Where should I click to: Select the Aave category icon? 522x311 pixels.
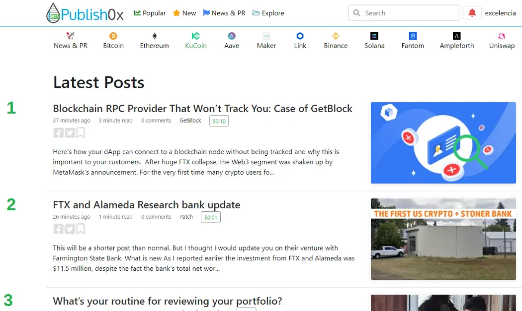232,36
